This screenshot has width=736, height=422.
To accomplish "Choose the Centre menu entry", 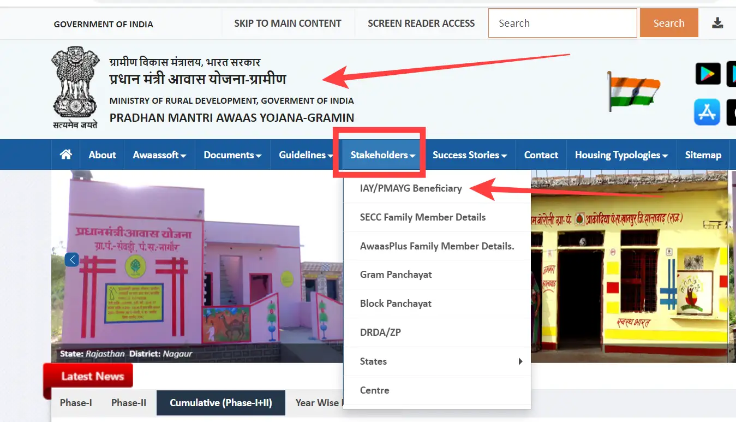I will (x=437, y=390).
